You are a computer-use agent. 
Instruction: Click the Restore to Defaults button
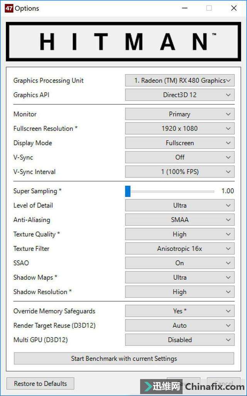click(41, 383)
